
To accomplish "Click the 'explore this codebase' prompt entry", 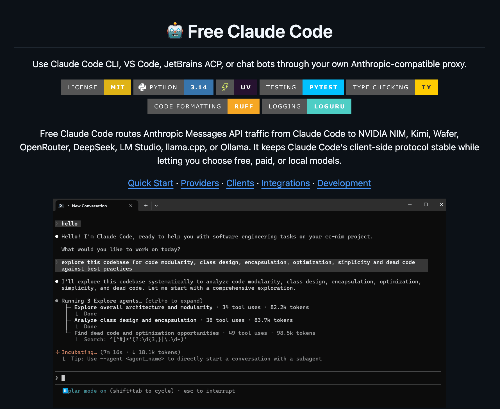I will 241,265.
